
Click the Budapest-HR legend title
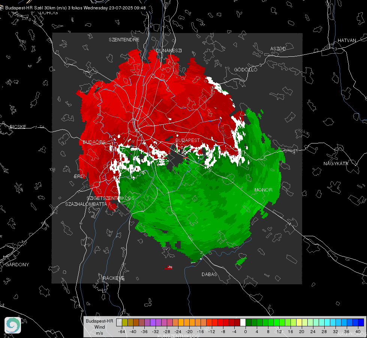pos(99,321)
